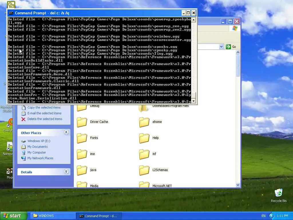Click the green Go arrow icon

coord(228,47)
